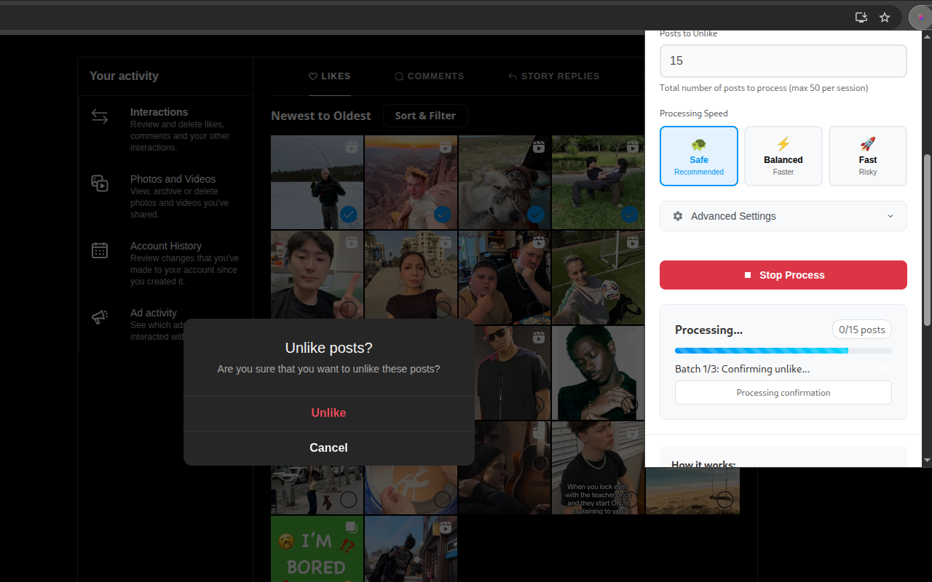Viewport: 932px width, 582px height.
Task: Click the Account History calendar icon
Action: [x=100, y=250]
